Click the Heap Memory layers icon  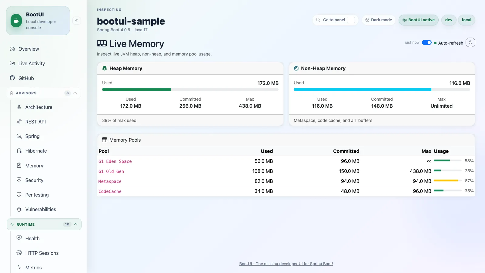click(105, 68)
